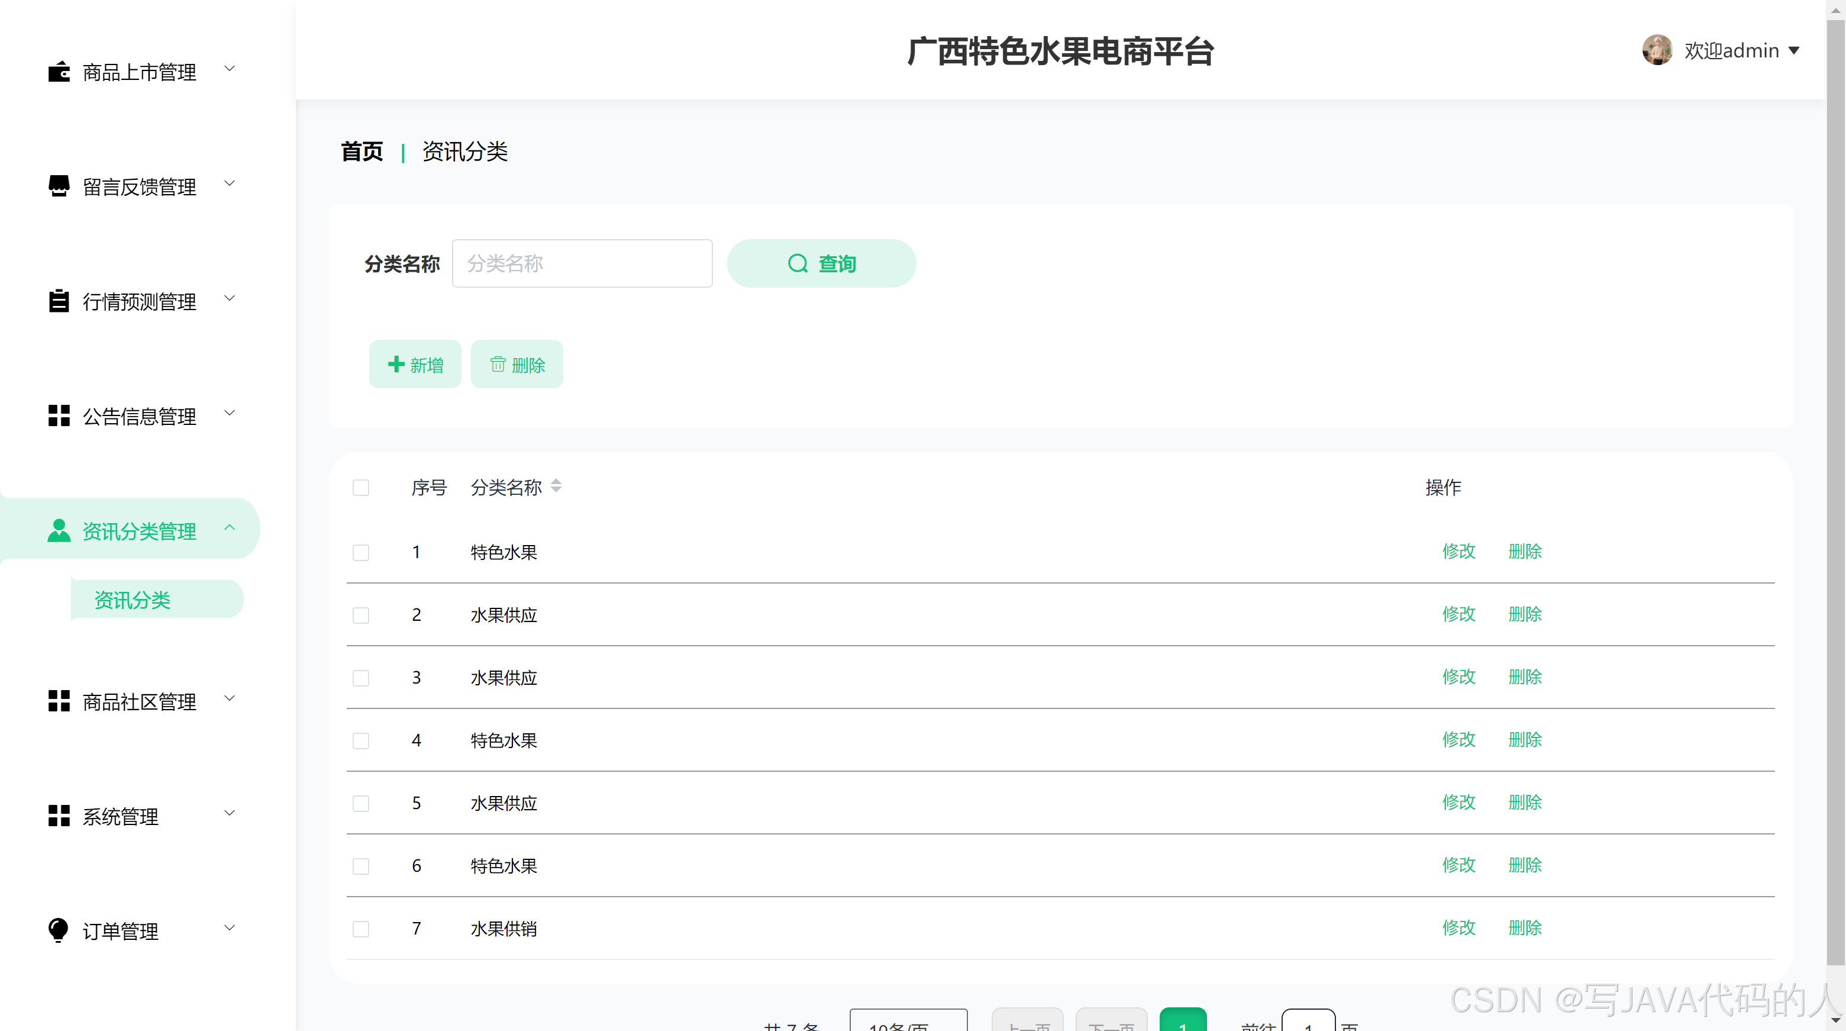Click the 广西特色水果电商平台 title
This screenshot has width=1846, height=1031.
(x=1061, y=51)
